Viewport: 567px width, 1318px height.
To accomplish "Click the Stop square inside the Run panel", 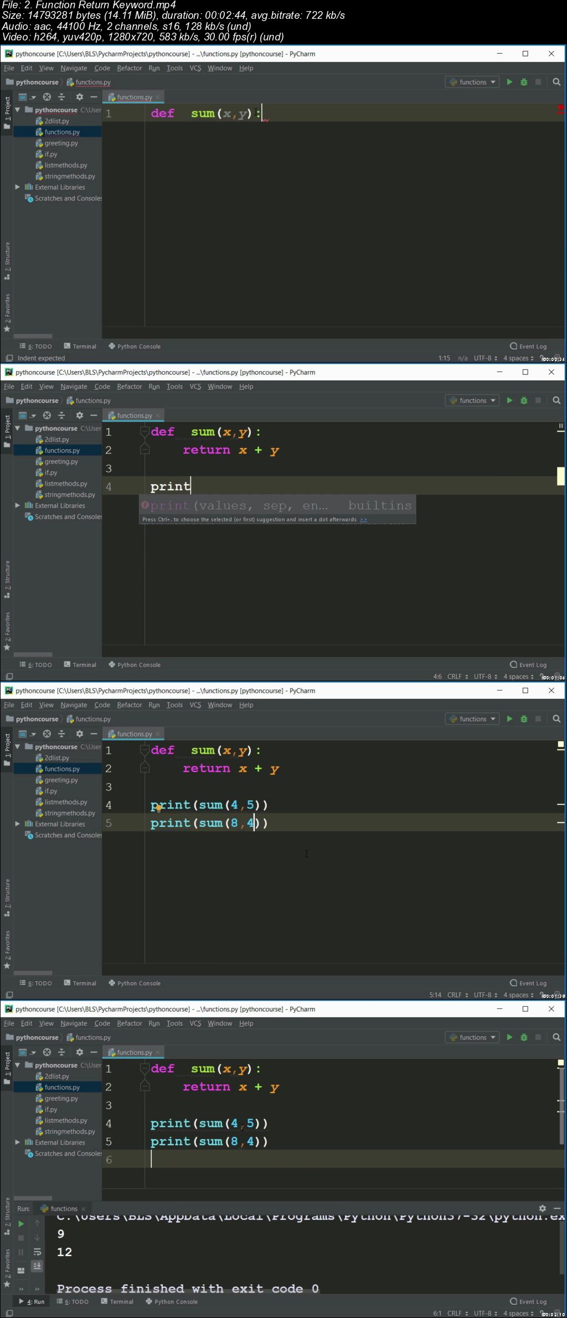I will pyautogui.click(x=21, y=1238).
